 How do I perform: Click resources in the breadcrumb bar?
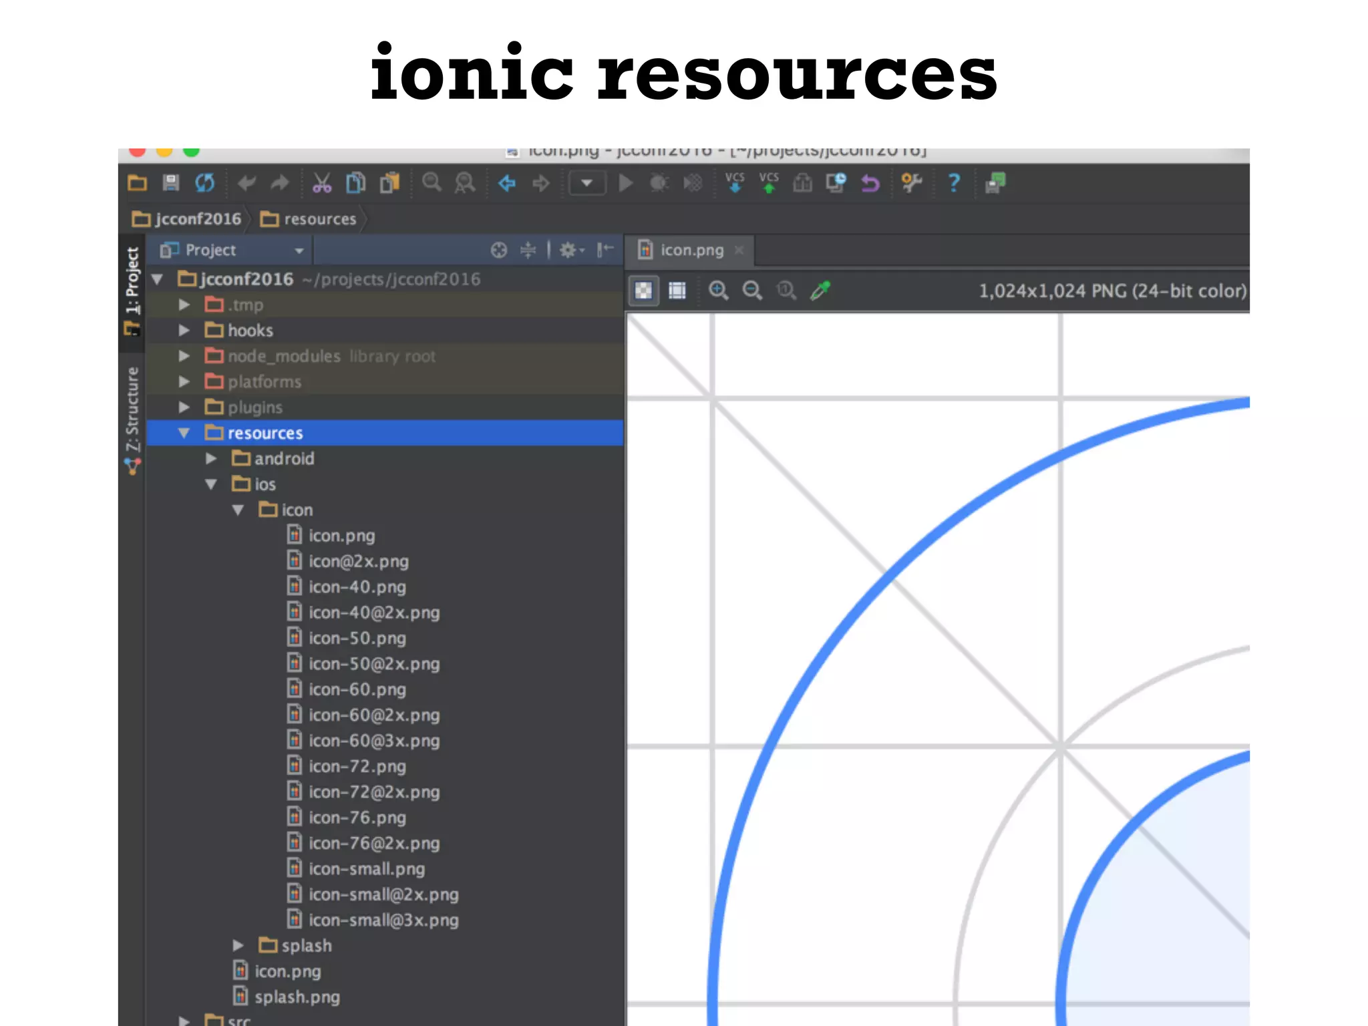[x=308, y=219]
